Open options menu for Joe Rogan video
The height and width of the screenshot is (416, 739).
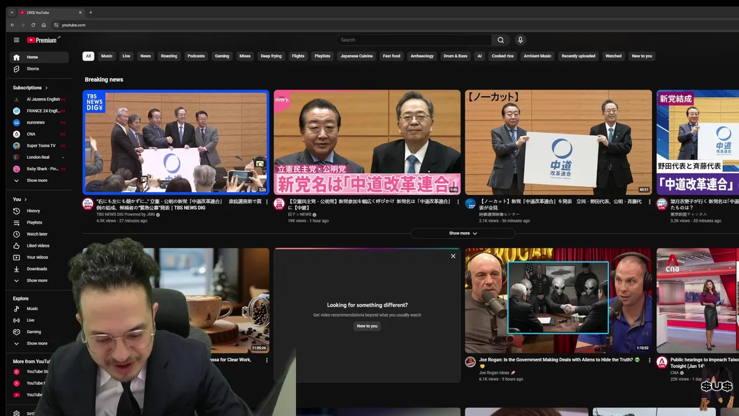point(649,360)
